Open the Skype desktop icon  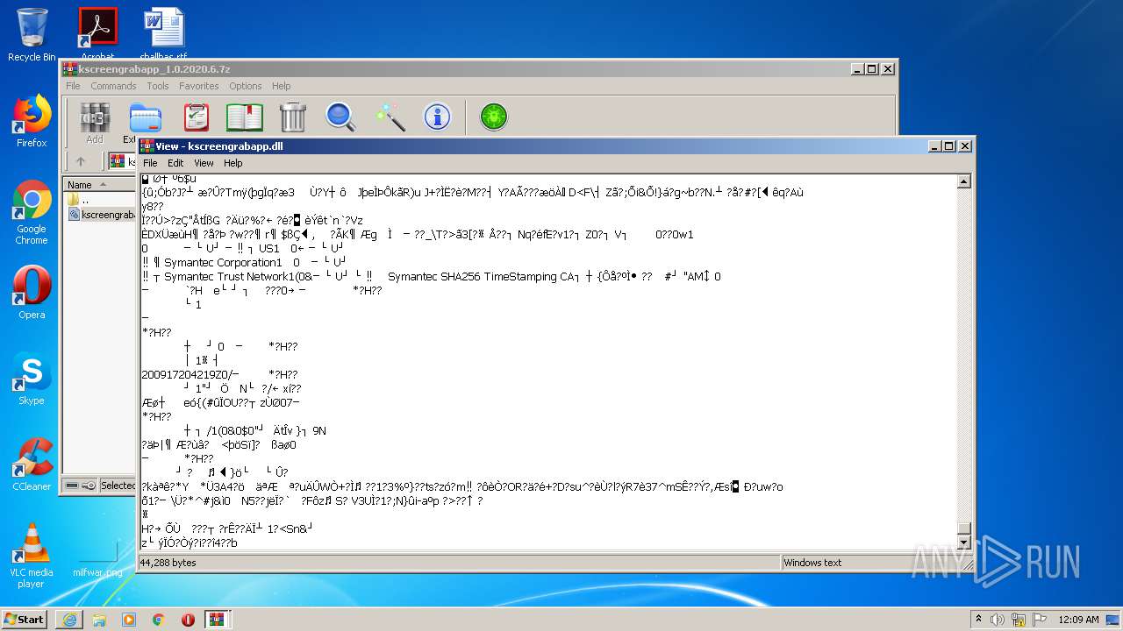[32, 379]
